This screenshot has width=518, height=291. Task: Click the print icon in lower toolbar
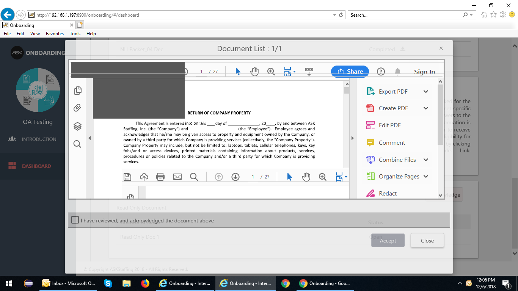160,177
